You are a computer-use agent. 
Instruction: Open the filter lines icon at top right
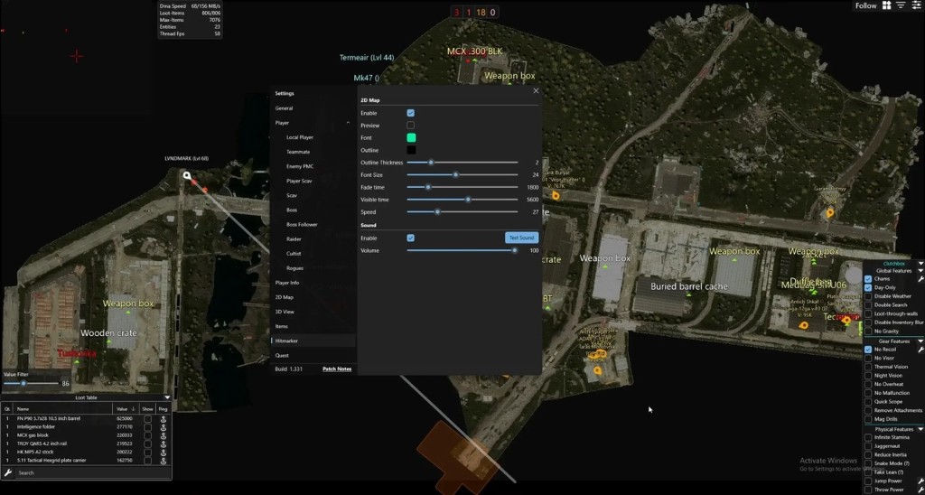click(901, 5)
